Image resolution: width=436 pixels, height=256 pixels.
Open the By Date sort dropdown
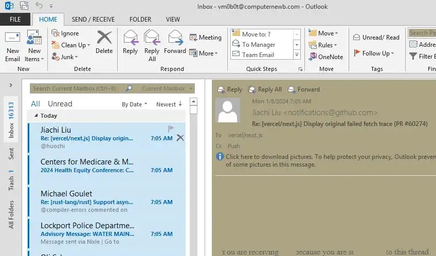click(134, 104)
